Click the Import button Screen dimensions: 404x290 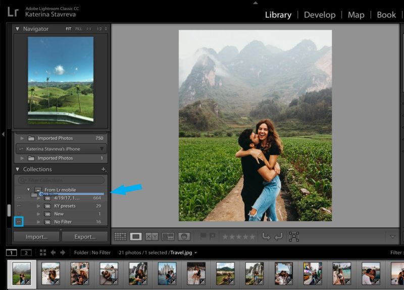pos(36,237)
